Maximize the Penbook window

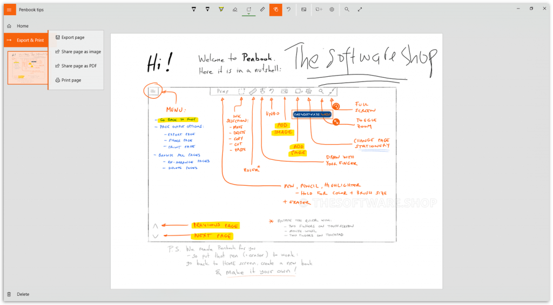[x=531, y=9]
